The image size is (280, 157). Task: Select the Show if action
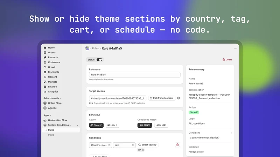(x=96, y=125)
